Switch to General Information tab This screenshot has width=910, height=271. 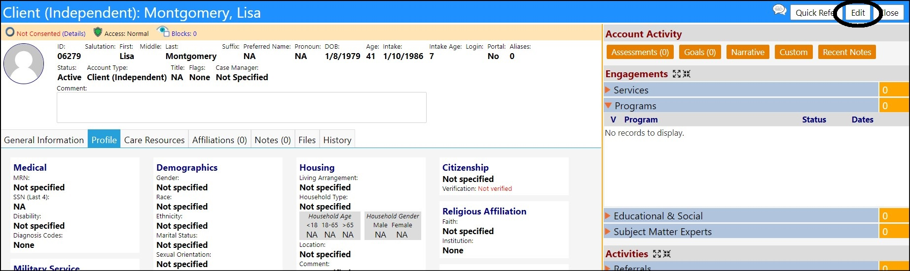coord(44,140)
